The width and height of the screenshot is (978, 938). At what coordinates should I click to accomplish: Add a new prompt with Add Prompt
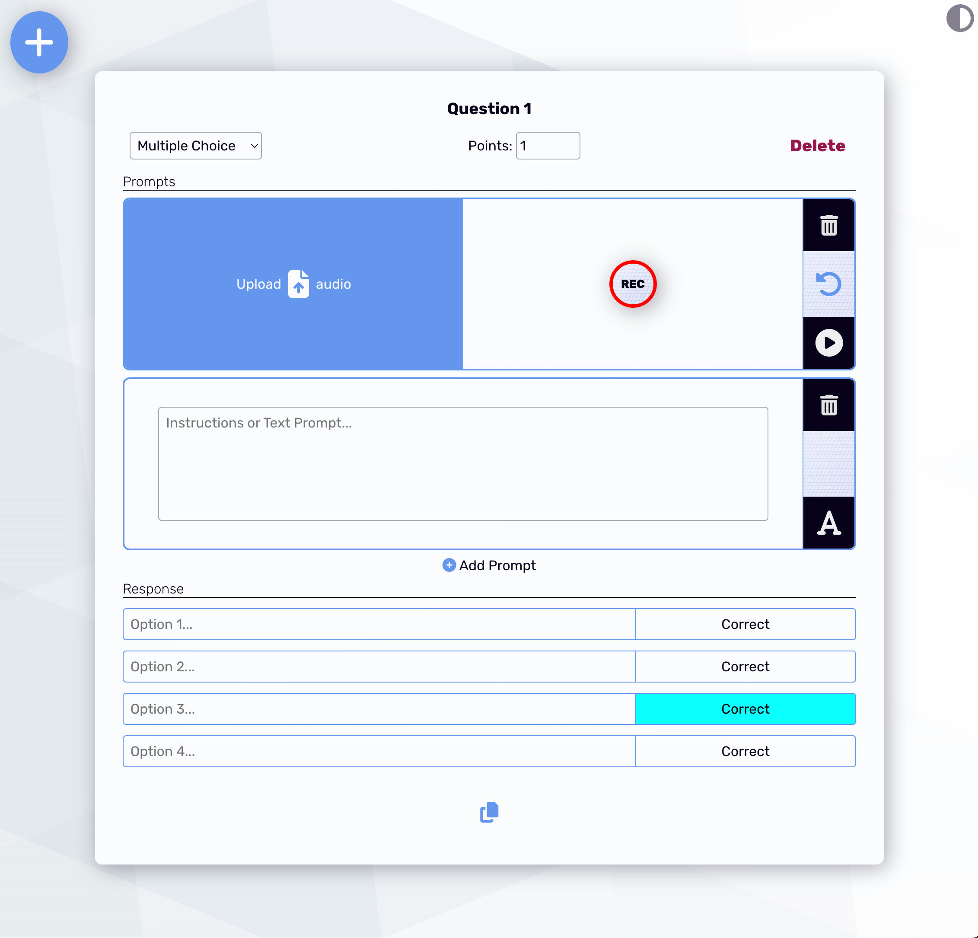click(488, 565)
